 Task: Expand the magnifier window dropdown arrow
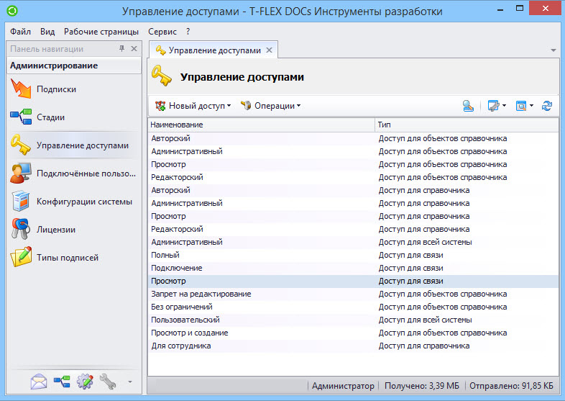[531, 106]
